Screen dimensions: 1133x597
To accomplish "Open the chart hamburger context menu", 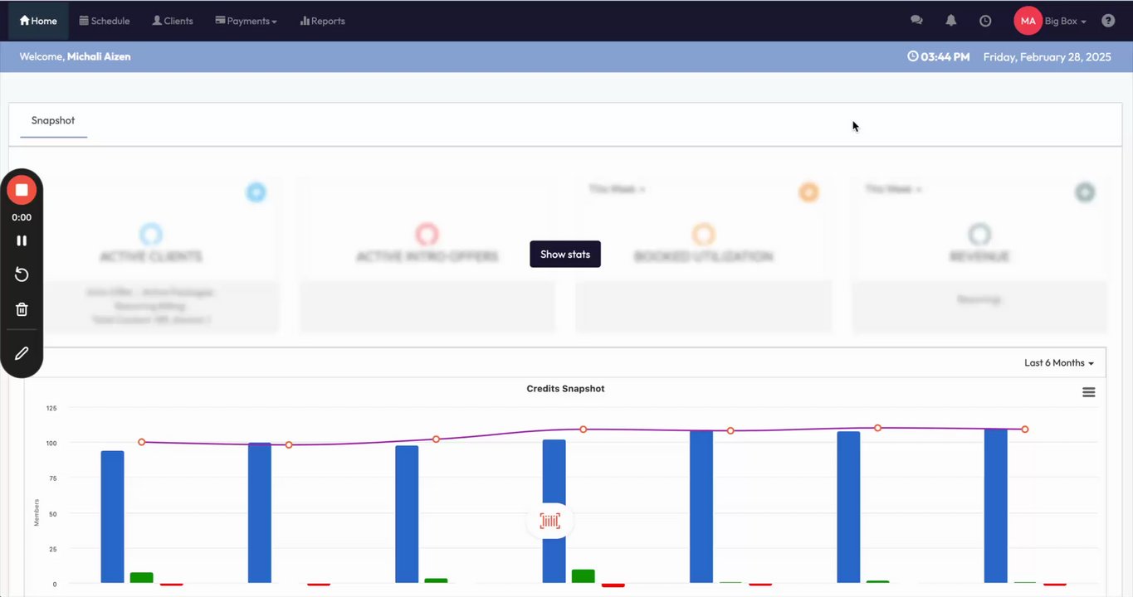I will pyautogui.click(x=1089, y=392).
